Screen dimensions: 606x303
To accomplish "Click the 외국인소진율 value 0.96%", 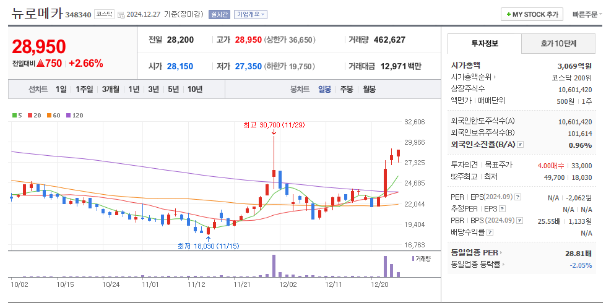I will pyautogui.click(x=581, y=145).
